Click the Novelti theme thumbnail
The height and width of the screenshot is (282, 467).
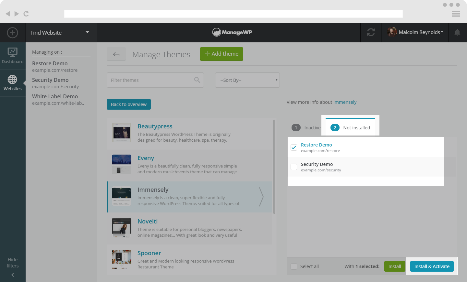click(122, 228)
